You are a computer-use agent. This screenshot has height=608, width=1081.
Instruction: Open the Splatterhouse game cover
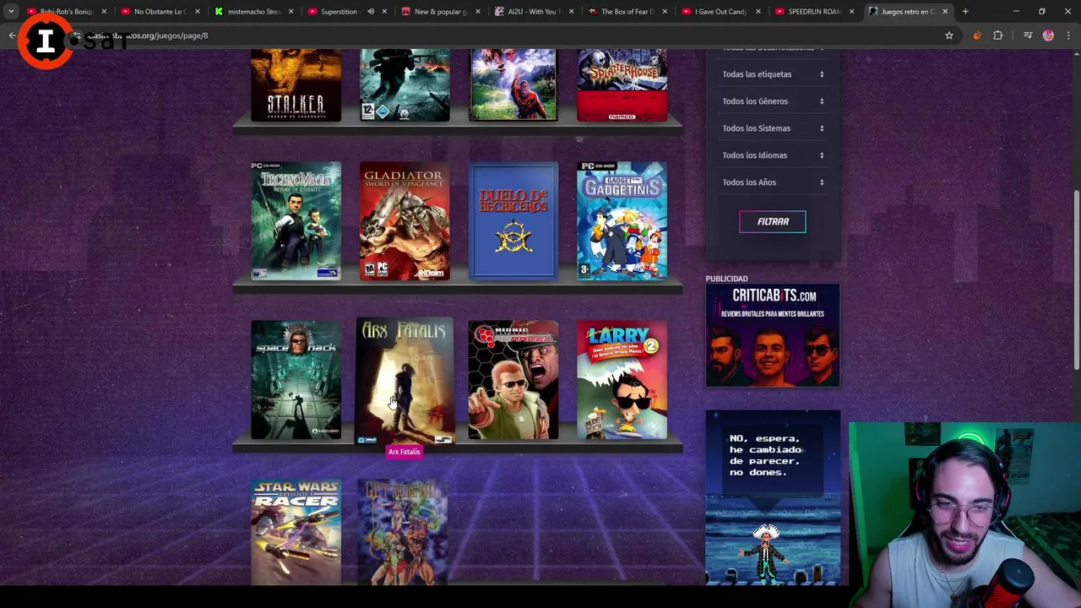click(x=622, y=84)
